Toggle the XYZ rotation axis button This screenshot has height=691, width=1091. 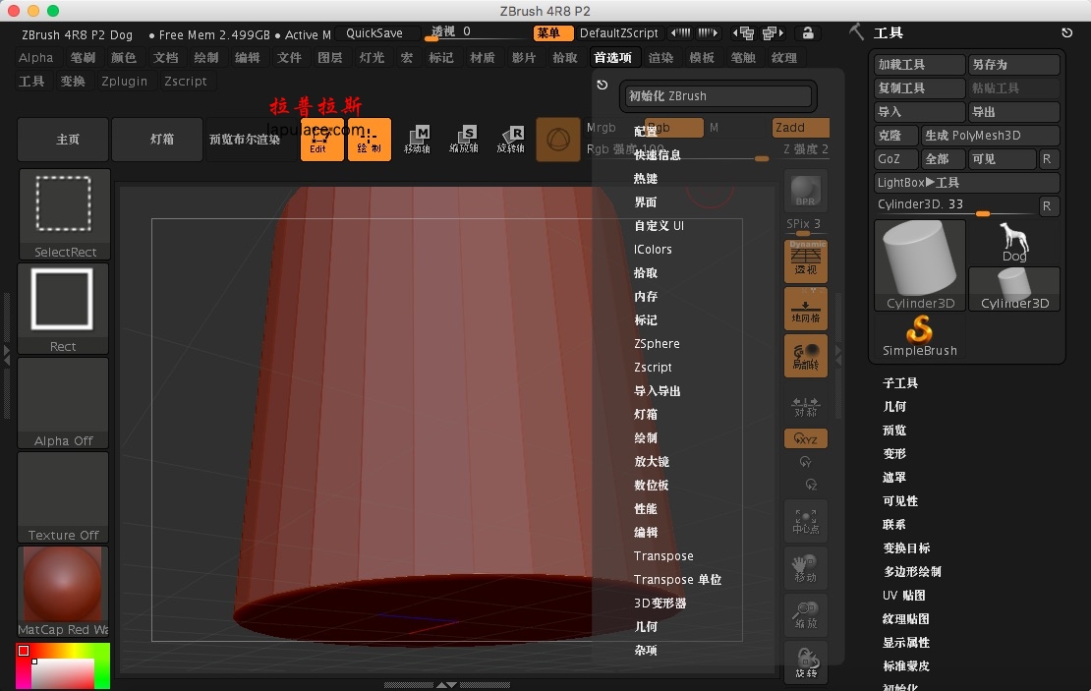click(x=806, y=439)
